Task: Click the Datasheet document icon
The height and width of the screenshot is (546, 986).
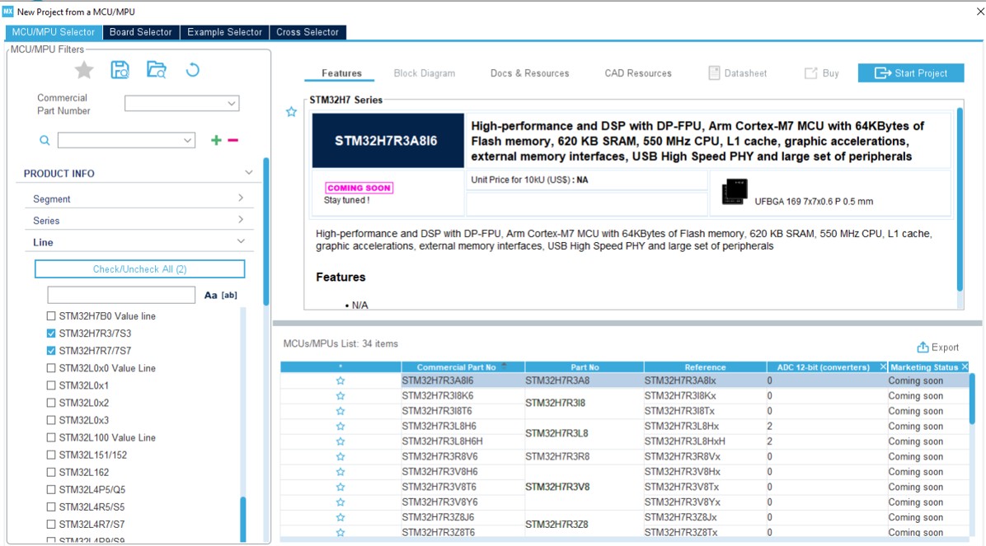Action: [714, 73]
